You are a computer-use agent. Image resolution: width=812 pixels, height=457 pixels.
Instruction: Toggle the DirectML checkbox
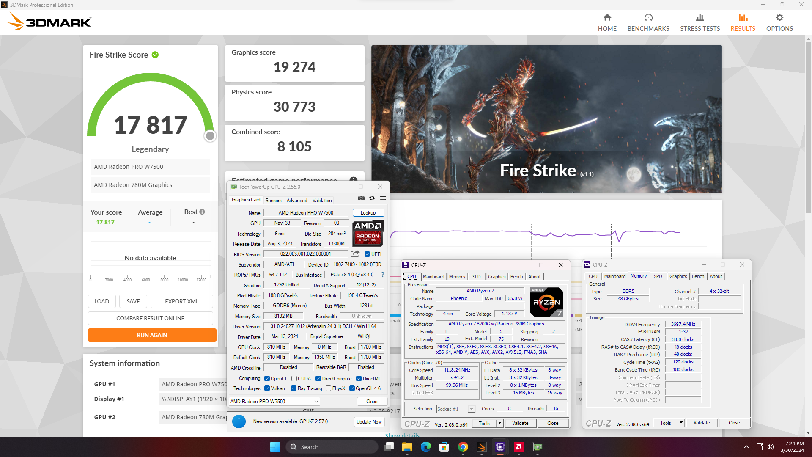(x=359, y=379)
